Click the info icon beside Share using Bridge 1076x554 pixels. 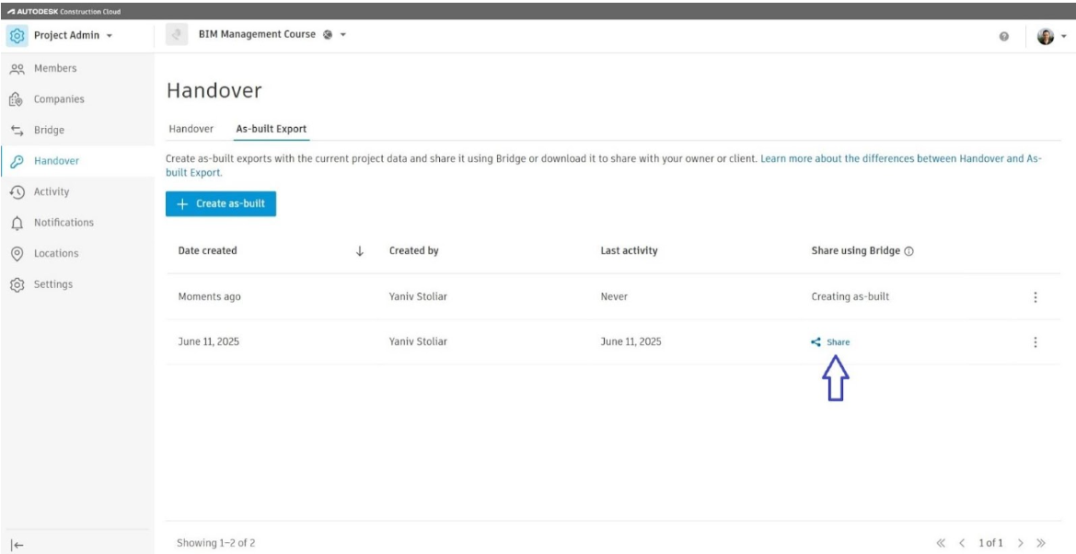point(909,251)
